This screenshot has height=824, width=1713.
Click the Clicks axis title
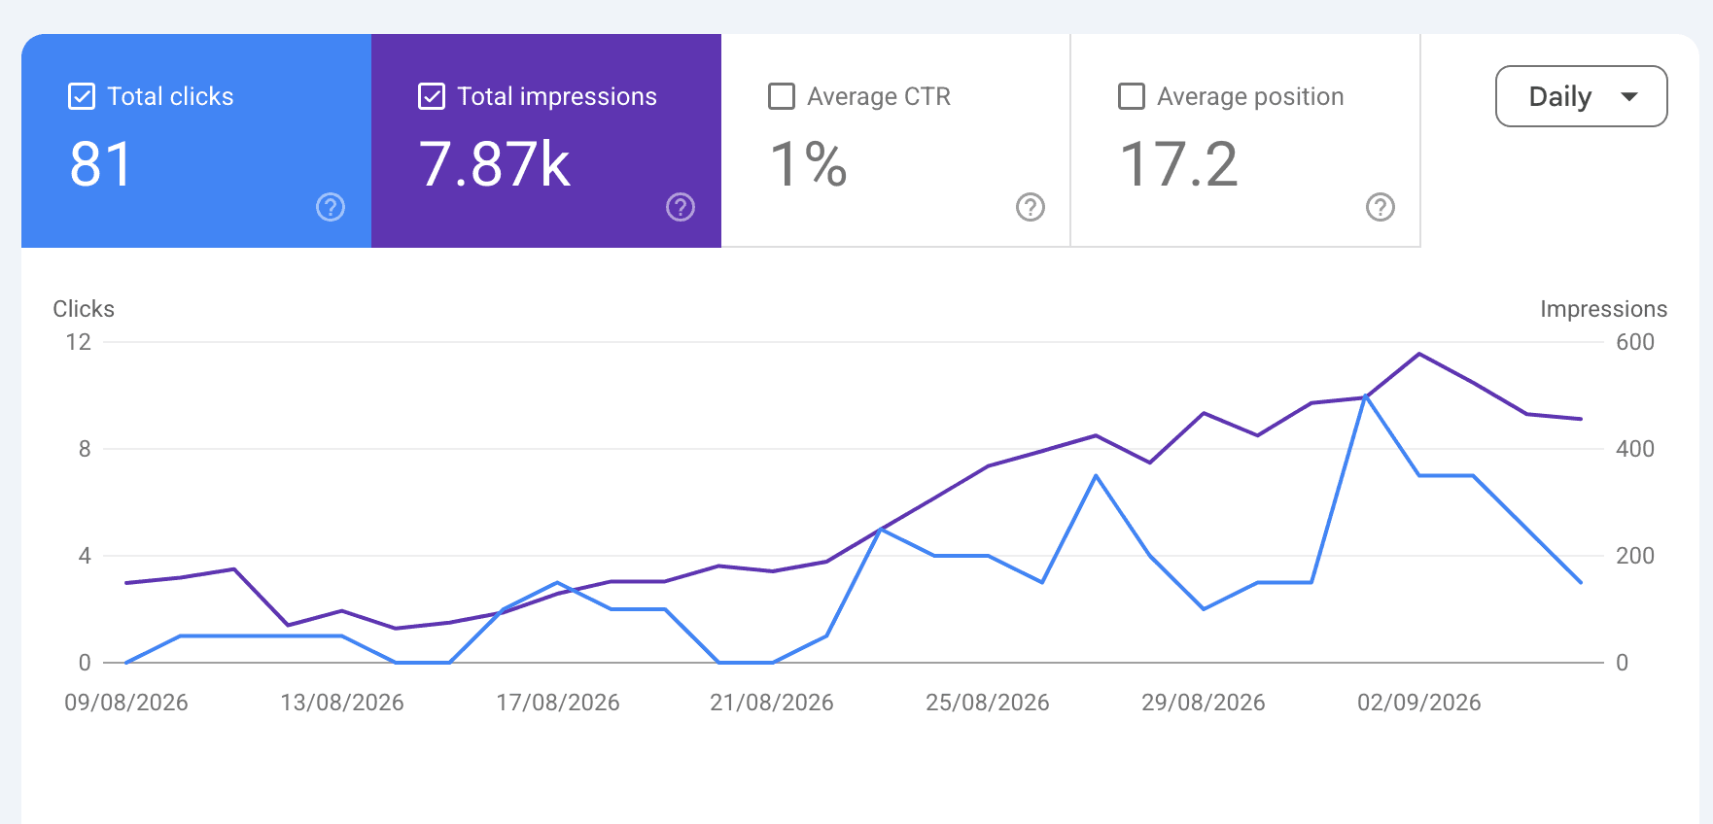(x=84, y=309)
